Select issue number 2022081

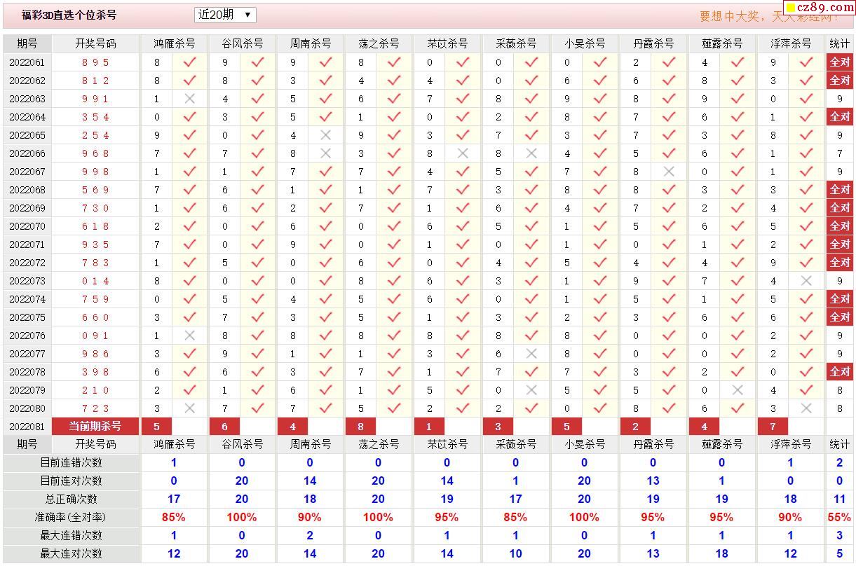click(x=27, y=427)
